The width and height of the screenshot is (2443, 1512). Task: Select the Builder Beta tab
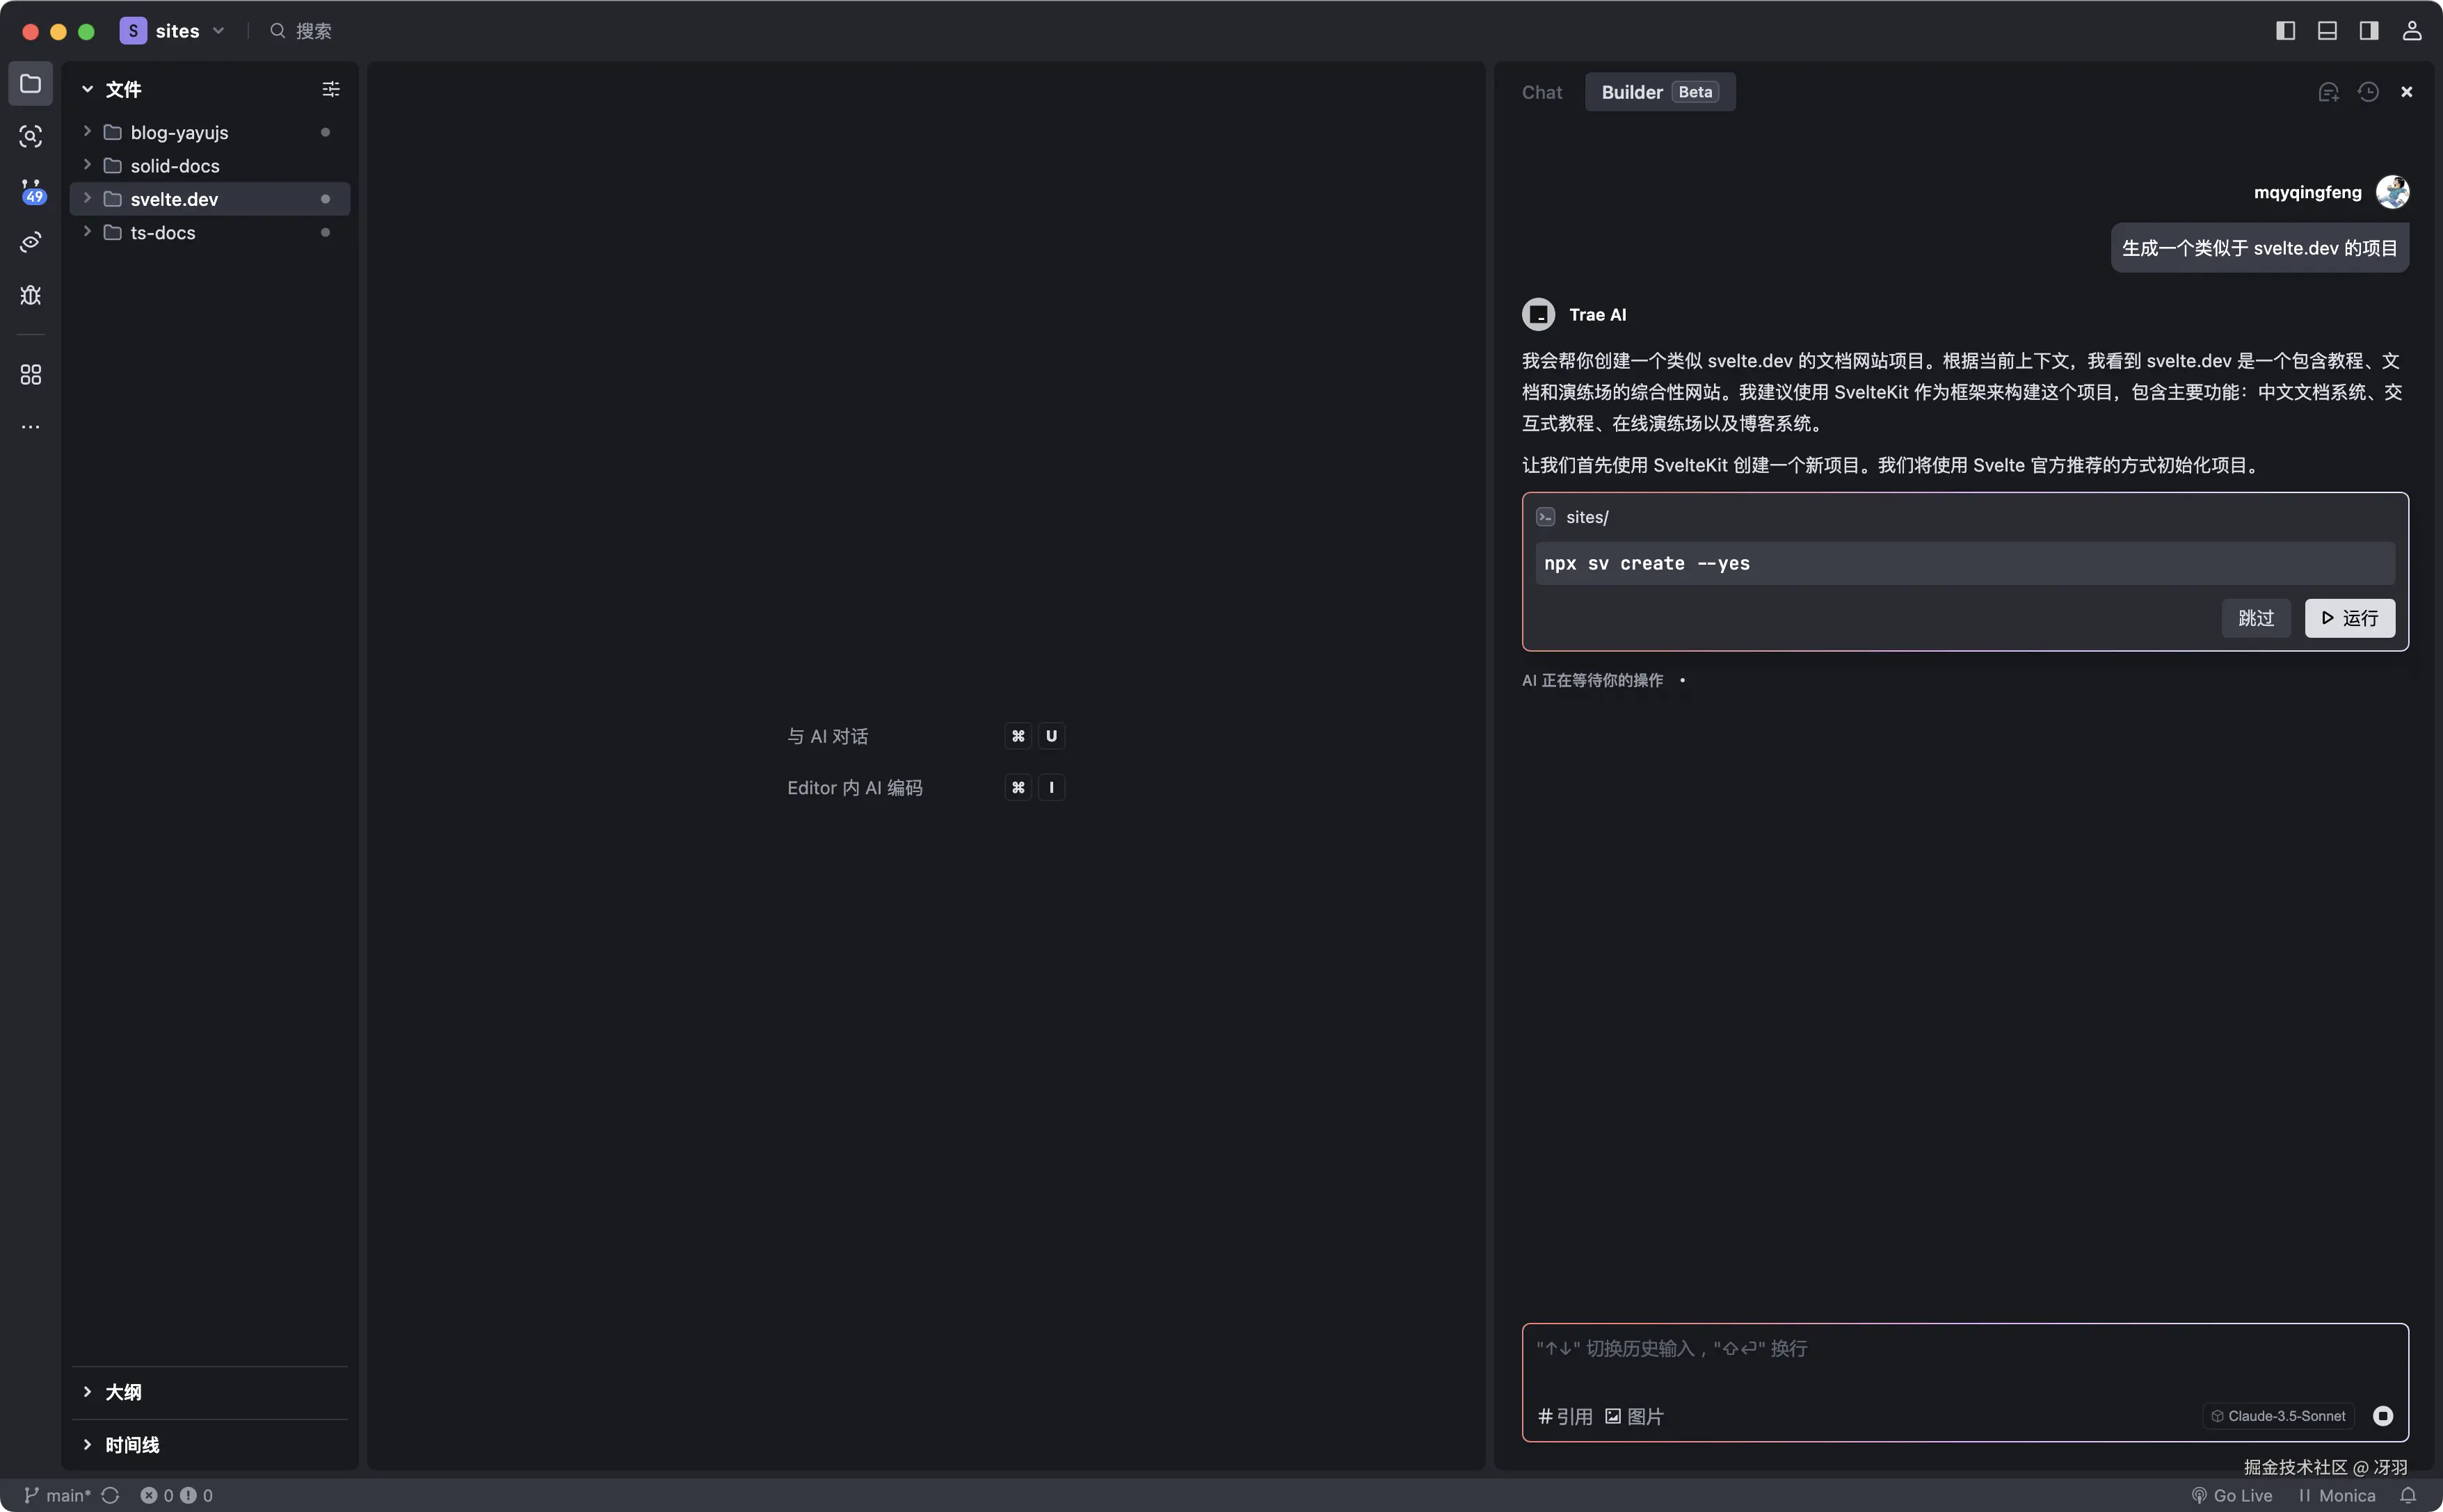click(1659, 92)
